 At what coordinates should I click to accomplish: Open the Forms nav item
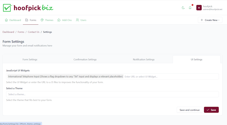pos(31,20)
